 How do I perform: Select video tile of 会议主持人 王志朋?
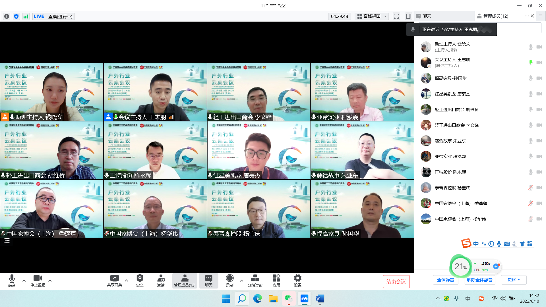(155, 92)
